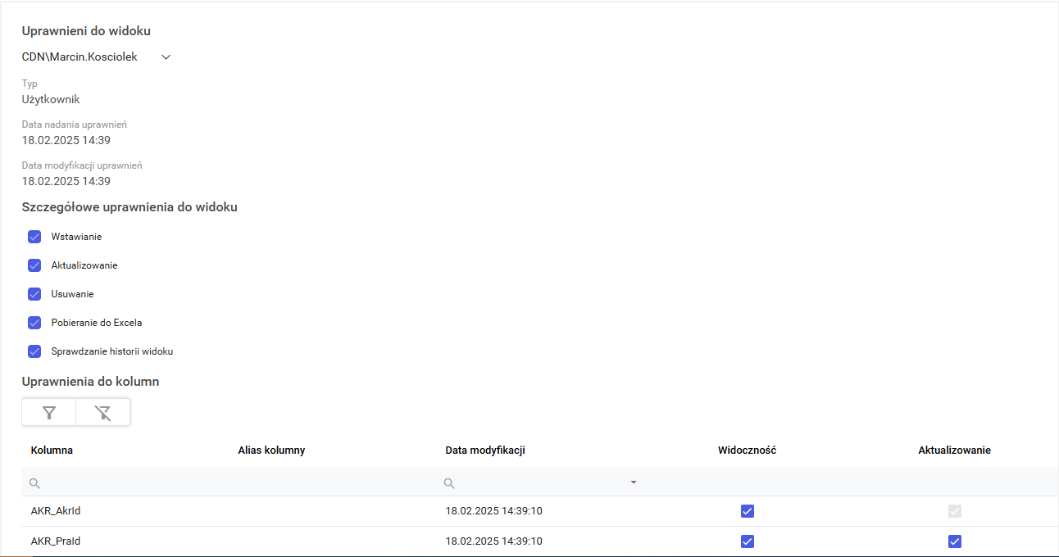Click the Pobieranie do Excela label
Image resolution: width=1059 pixels, height=557 pixels.
tap(97, 323)
